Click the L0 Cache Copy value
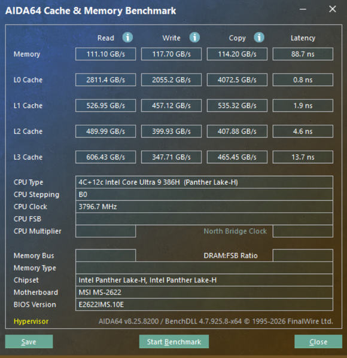Screen dimensions: 347x358 coord(237,80)
